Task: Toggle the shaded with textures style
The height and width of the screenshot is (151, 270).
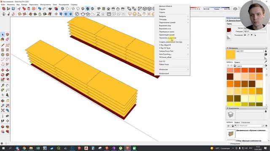Action: 88,8
